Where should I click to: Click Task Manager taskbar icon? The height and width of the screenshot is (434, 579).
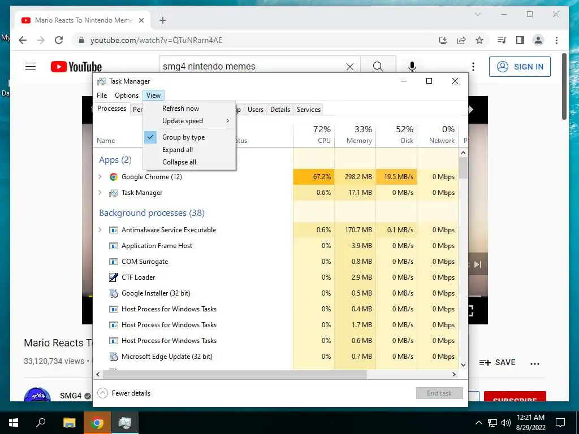tap(125, 423)
